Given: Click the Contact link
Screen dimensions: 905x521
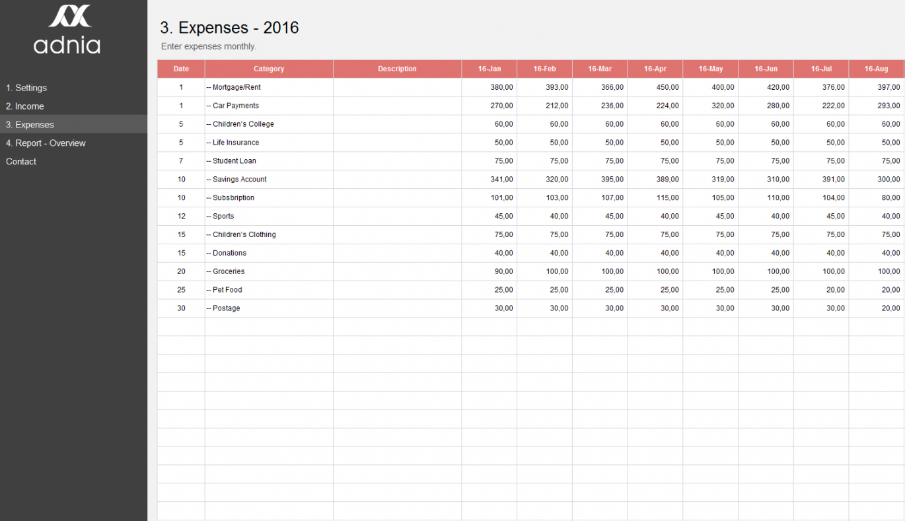Looking at the screenshot, I should coord(21,162).
